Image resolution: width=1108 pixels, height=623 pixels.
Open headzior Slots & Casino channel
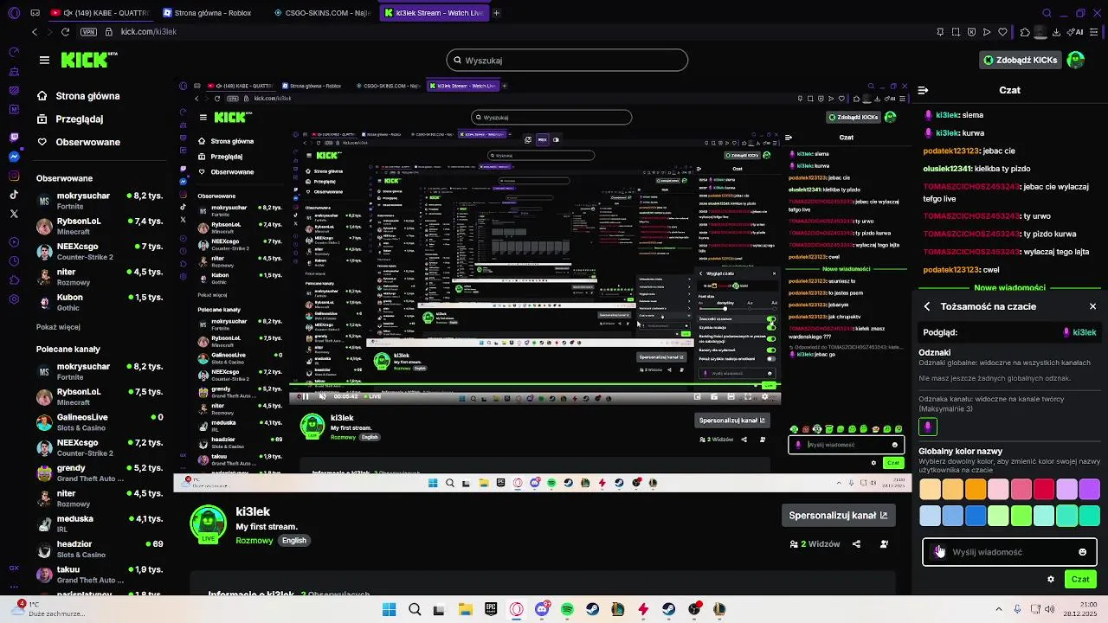[x=100, y=548]
